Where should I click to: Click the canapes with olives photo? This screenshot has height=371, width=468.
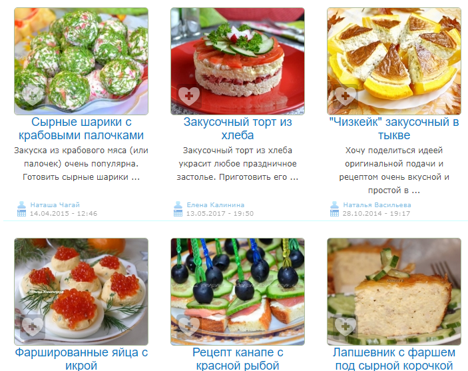point(238,292)
